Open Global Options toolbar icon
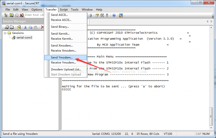216x138 pixels. (102, 15)
